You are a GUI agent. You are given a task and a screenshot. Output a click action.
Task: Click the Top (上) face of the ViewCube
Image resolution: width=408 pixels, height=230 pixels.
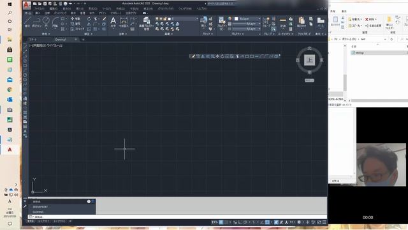pyautogui.click(x=309, y=60)
